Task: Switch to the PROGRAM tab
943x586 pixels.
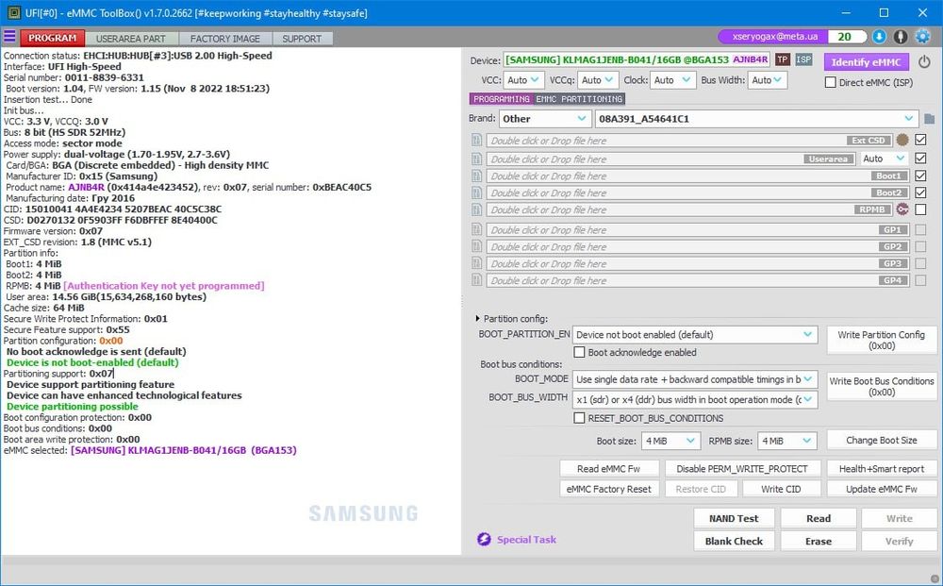Action: pos(52,38)
